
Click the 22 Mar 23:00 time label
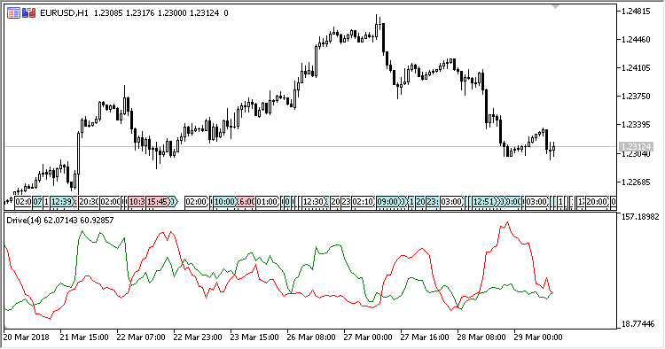[198, 337]
